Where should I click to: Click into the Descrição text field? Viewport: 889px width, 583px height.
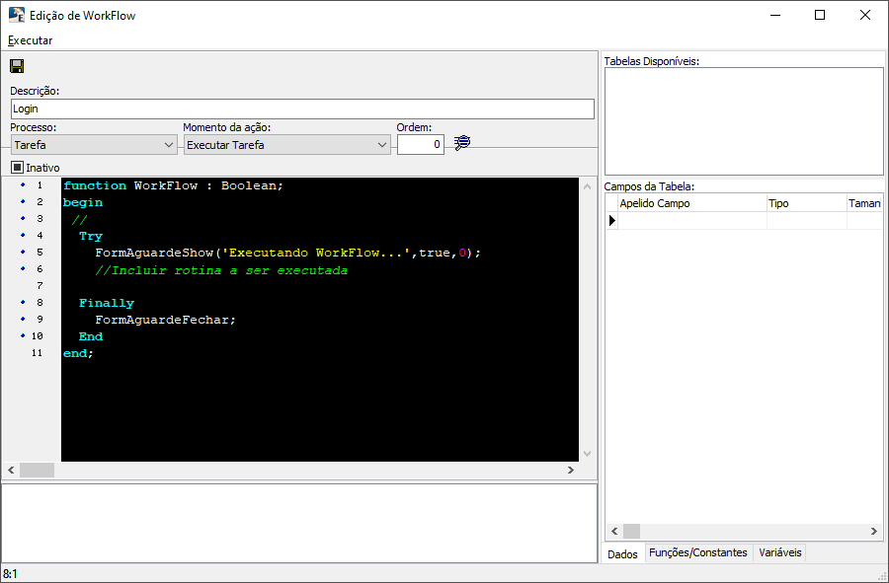pos(301,109)
